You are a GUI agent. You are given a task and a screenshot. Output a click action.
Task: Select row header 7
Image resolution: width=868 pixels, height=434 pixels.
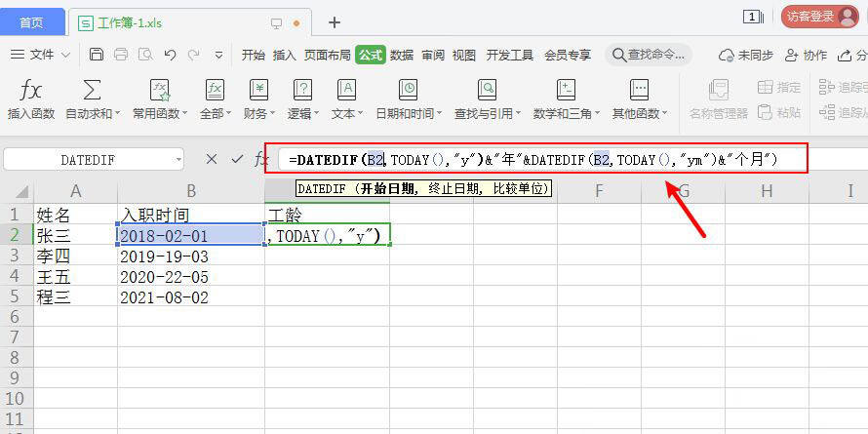tap(16, 336)
